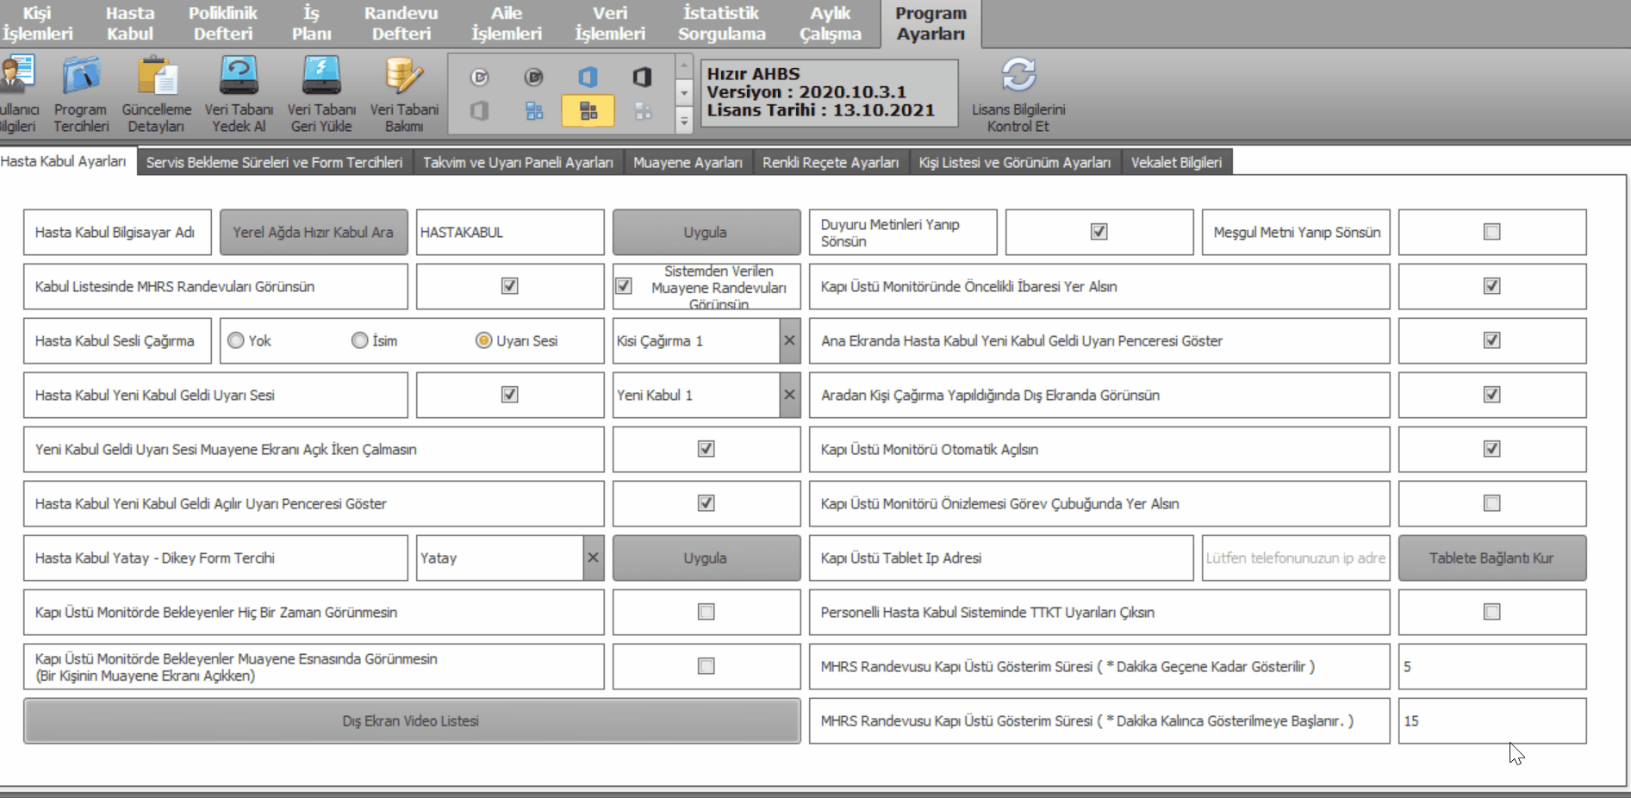The height and width of the screenshot is (798, 1631).
Task: Open the Yeni Kabul 1 combo box
Action: [695, 396]
